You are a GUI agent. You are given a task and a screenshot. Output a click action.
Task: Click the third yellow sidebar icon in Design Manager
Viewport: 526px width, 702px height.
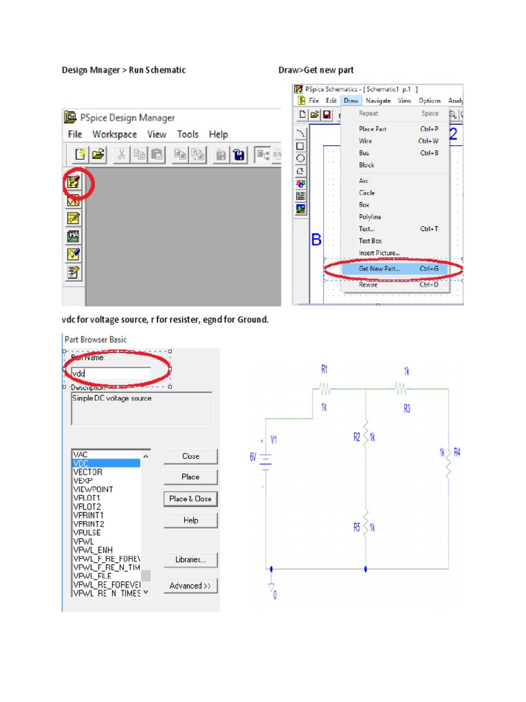pos(73,219)
